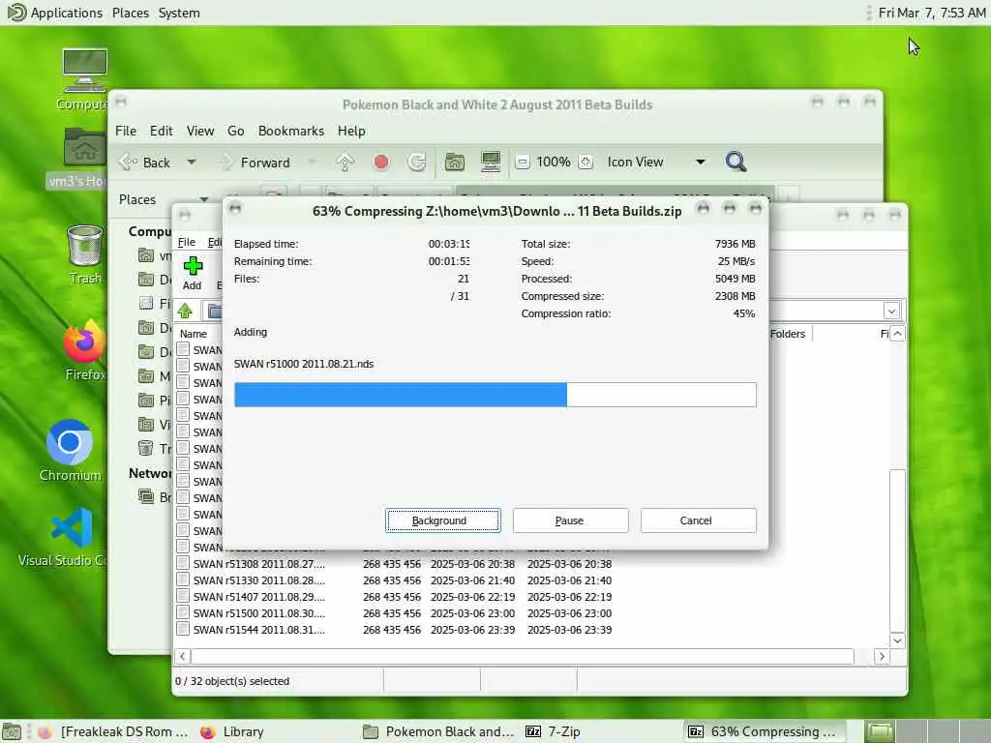
Task: Open the Icon View dropdown
Action: coord(656,163)
